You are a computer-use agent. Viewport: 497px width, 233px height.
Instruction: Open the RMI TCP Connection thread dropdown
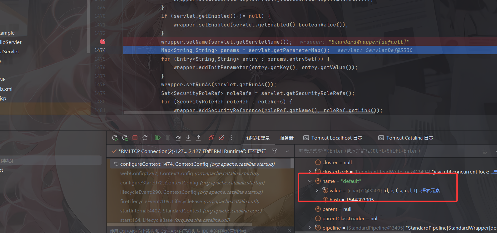tap(287, 151)
